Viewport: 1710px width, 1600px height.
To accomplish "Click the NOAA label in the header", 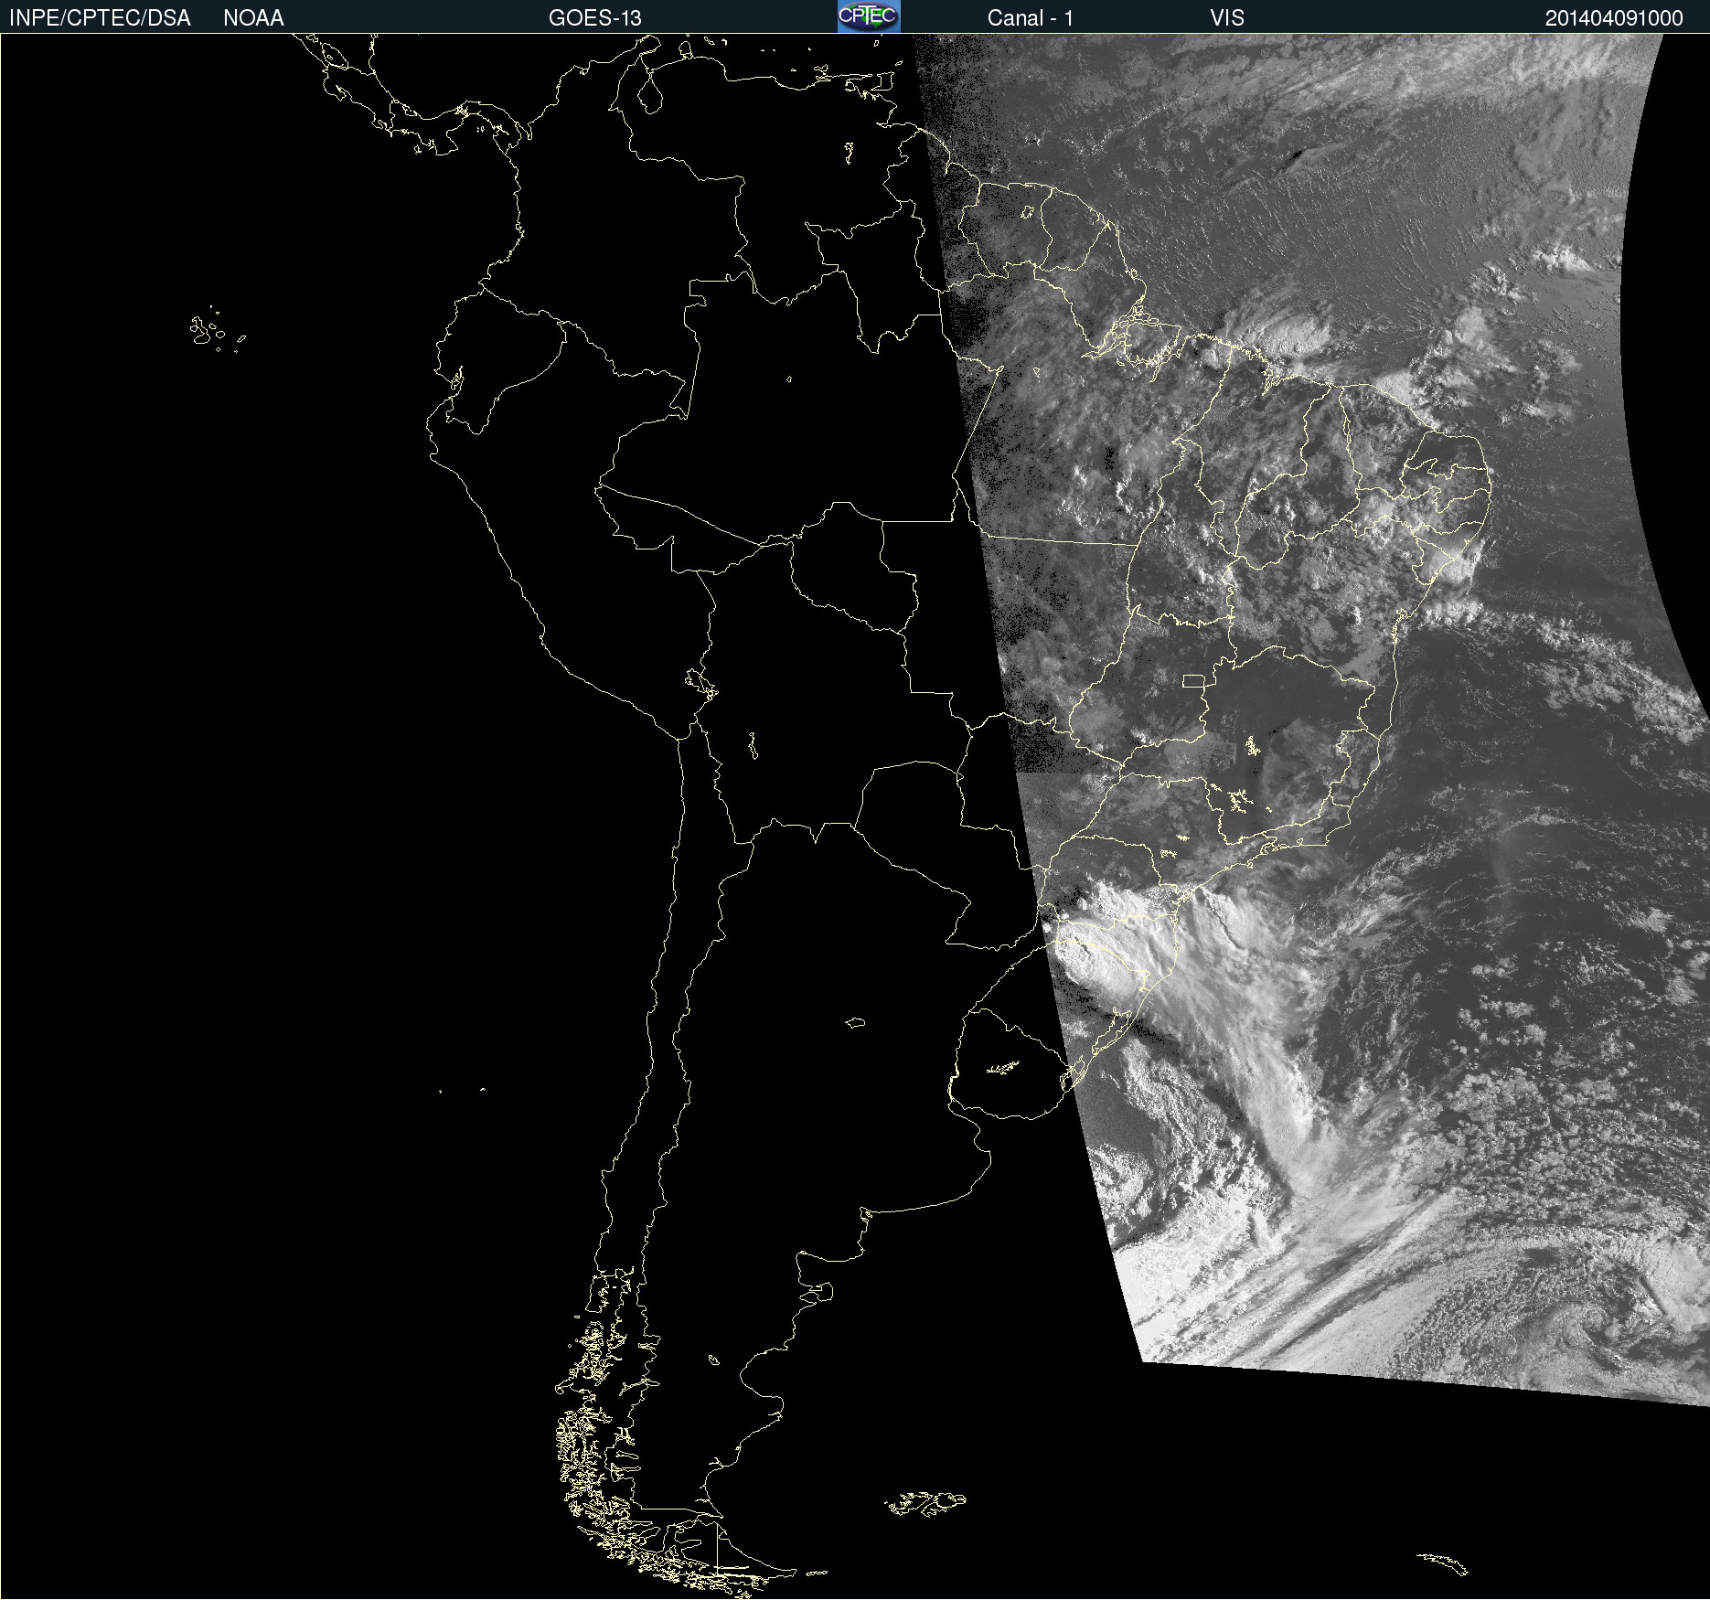I will 253,18.
